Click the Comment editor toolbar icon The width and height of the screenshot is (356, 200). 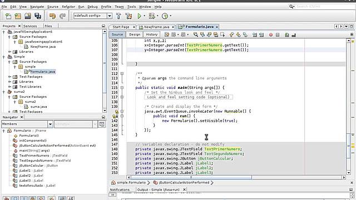[x=287, y=34]
